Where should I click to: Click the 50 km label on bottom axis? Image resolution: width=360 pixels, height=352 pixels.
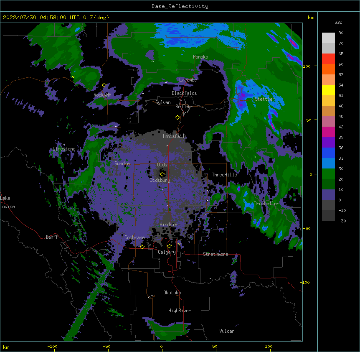[215, 346]
